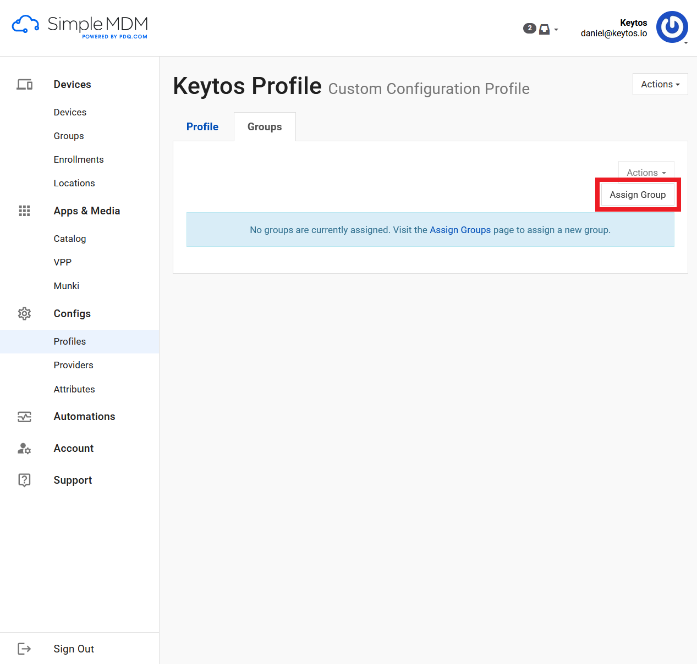Click the Keytos account name
Screen dimensions: 697x664
[x=634, y=23]
